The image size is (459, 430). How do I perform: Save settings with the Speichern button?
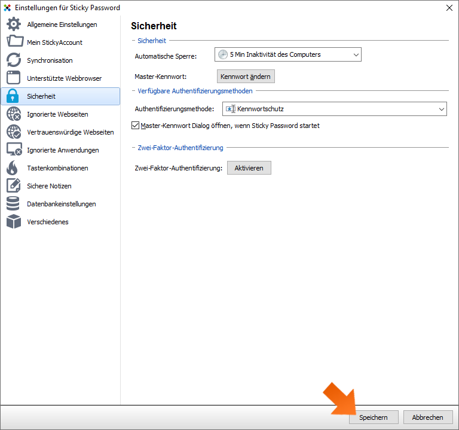click(374, 417)
